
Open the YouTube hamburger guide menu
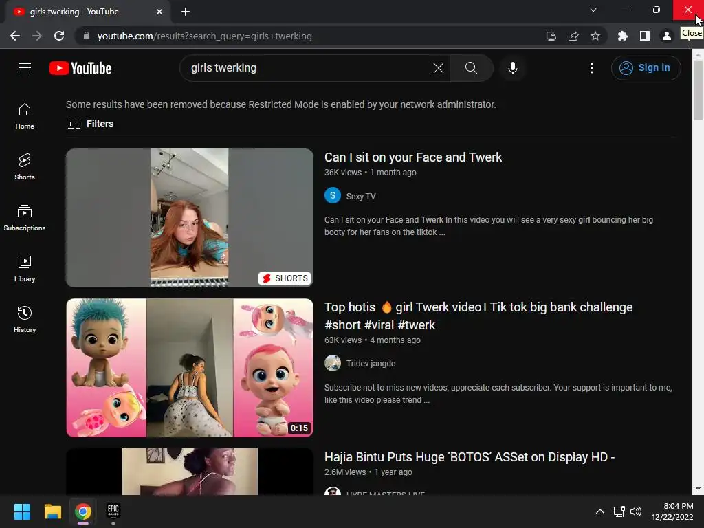(25, 68)
